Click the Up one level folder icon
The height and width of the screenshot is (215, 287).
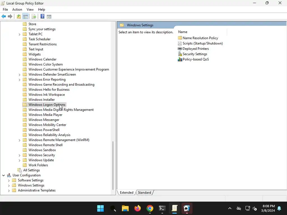[x=19, y=17]
